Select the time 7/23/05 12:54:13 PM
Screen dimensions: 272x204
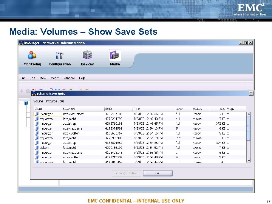[148, 128]
